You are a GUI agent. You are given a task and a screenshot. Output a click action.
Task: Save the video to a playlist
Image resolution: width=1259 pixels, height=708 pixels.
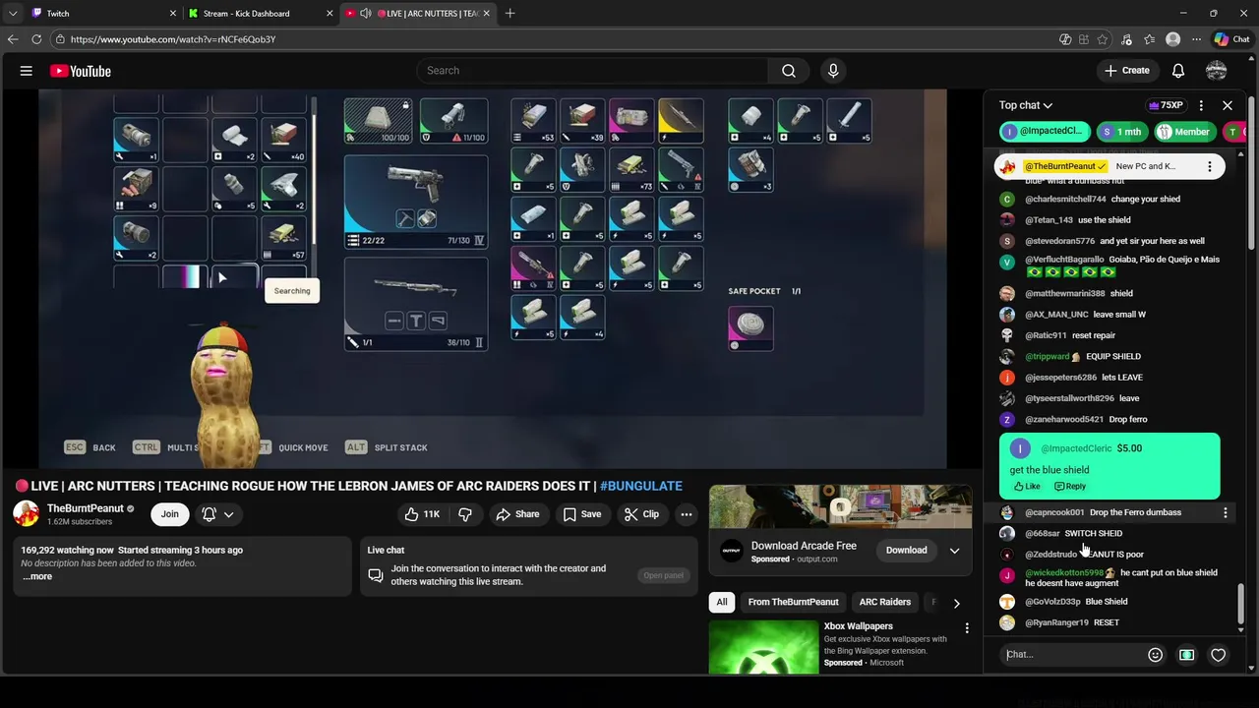coord(582,514)
